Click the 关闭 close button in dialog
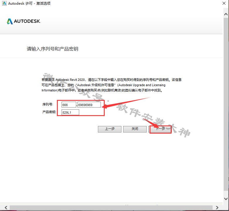This screenshot has width=229, height=211. [x=135, y=129]
